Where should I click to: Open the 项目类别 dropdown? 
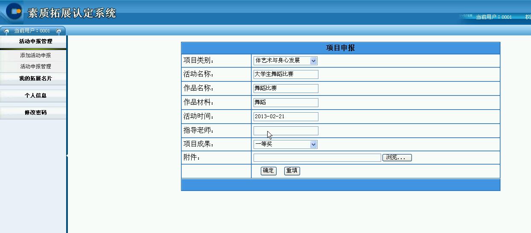point(285,61)
